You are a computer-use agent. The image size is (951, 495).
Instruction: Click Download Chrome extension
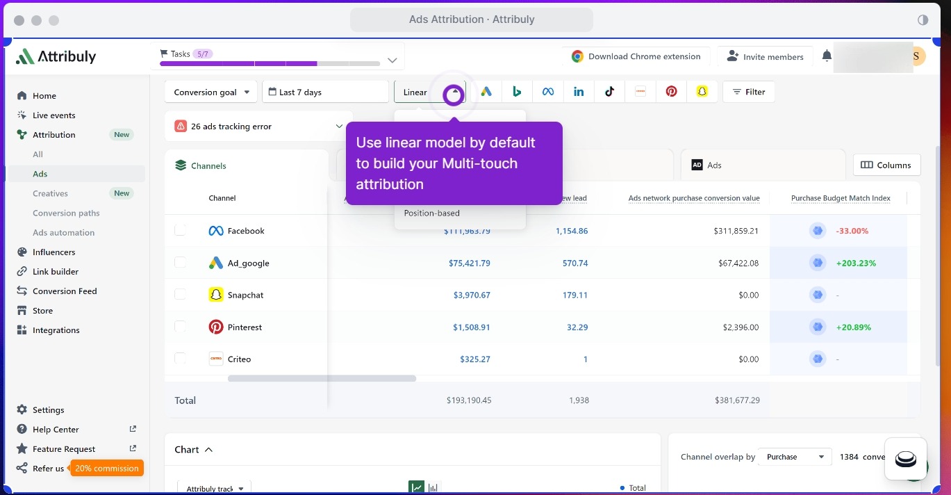636,56
